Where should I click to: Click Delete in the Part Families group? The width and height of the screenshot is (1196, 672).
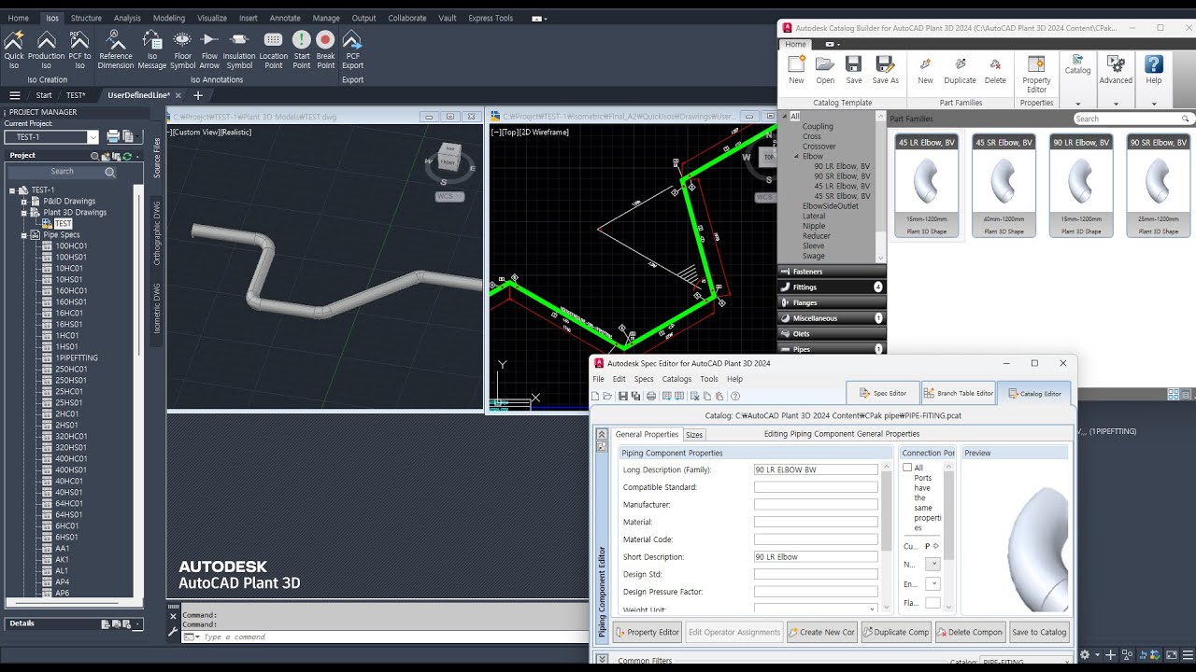coord(995,70)
